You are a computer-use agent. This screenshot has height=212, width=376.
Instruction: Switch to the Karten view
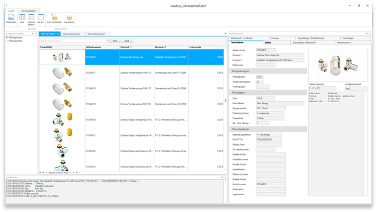click(x=40, y=19)
